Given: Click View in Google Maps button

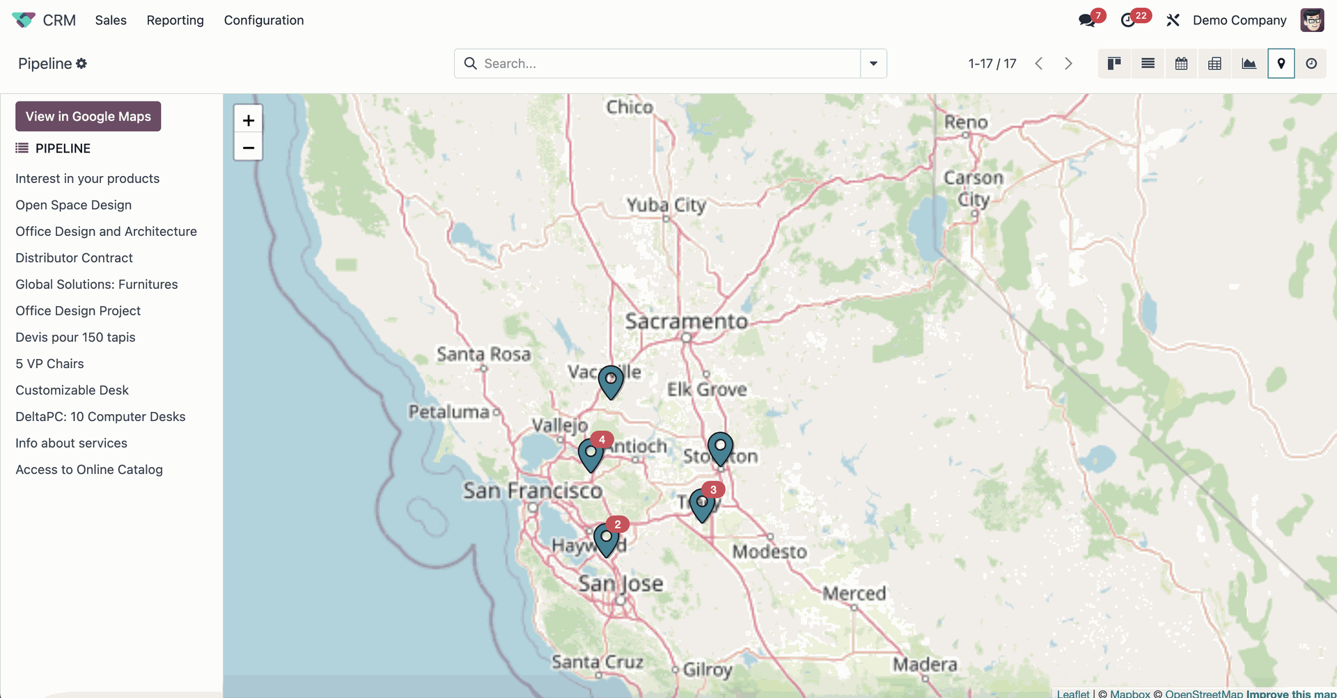Looking at the screenshot, I should point(88,116).
